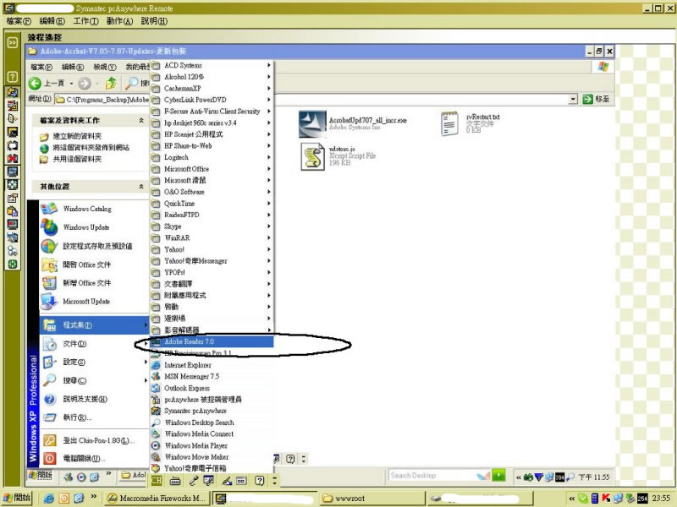This screenshot has width=677, height=507.
Task: Click 開啟 Office 文件 in the Start menu
Action: [x=87, y=264]
